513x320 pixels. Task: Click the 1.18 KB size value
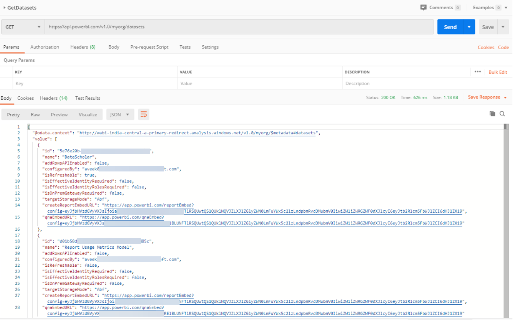tap(451, 97)
